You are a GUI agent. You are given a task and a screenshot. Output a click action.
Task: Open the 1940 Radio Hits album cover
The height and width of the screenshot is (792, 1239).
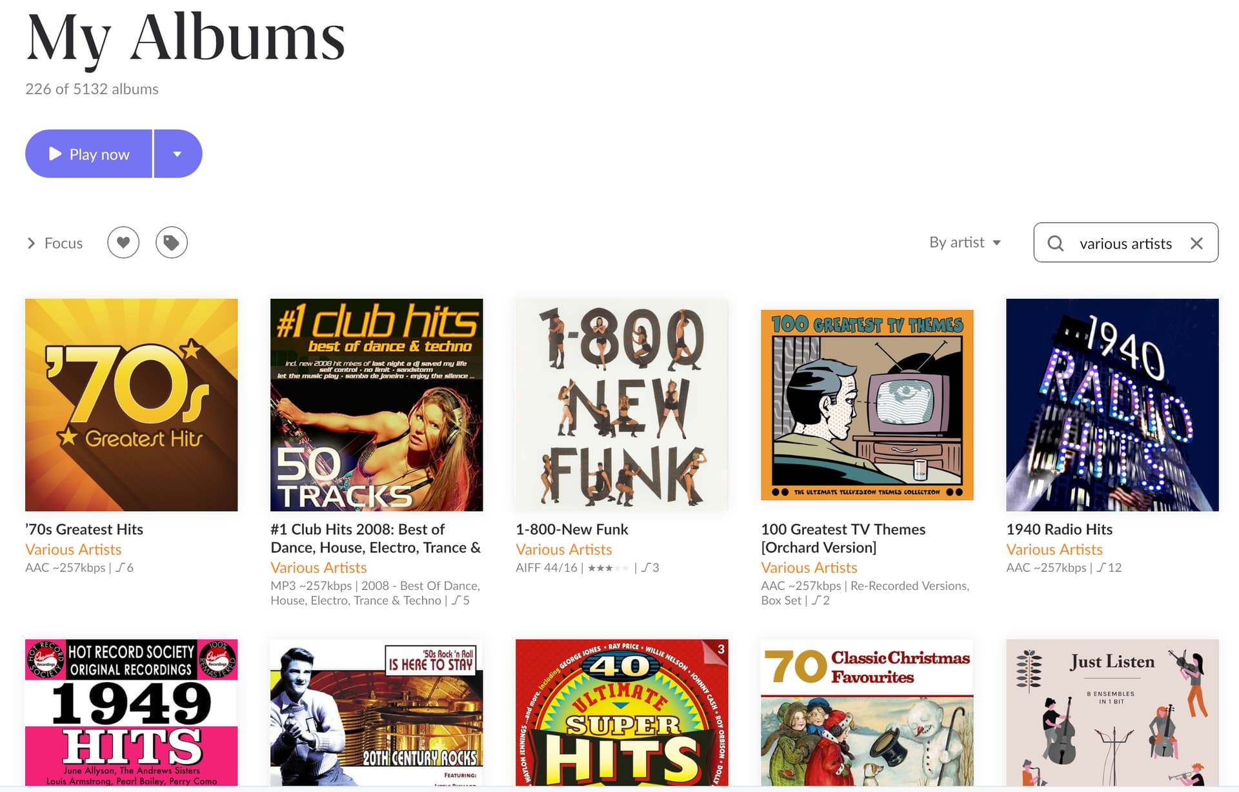point(1113,405)
